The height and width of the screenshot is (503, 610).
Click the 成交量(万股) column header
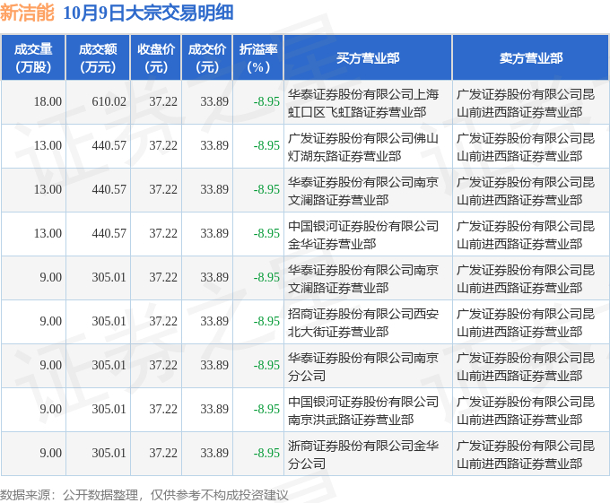click(x=33, y=58)
